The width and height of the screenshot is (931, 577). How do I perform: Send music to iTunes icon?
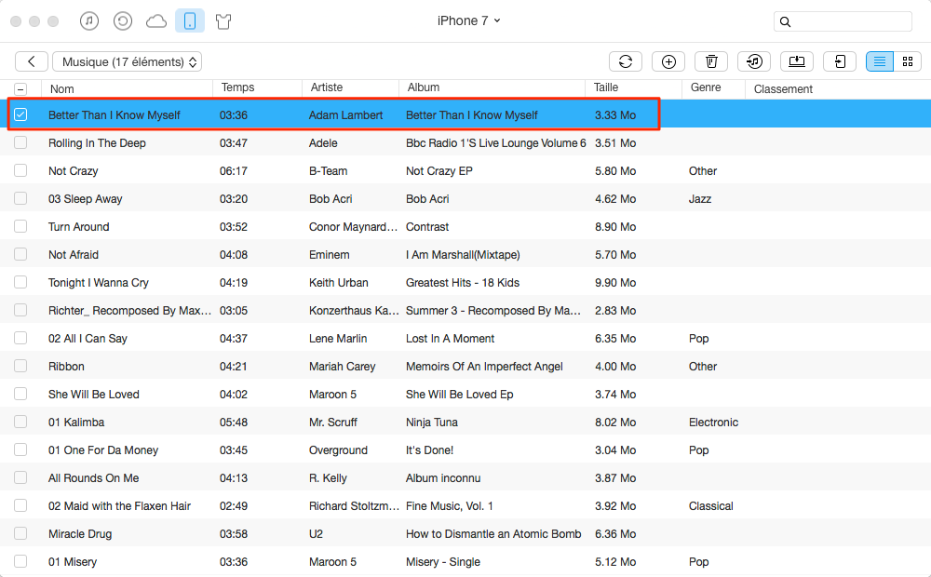[x=754, y=61]
